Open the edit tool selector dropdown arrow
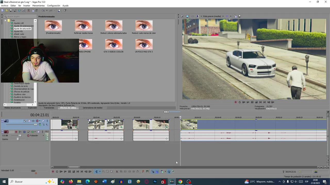 click(x=100, y=172)
